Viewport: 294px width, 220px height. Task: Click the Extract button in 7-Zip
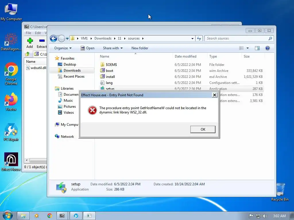click(x=42, y=43)
